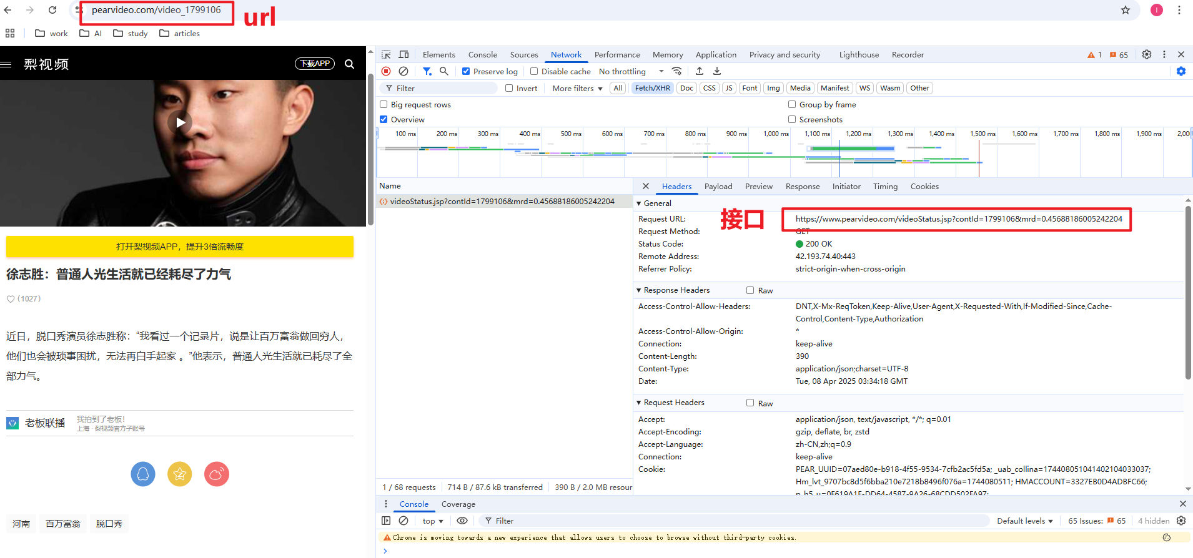Bookmark this page with star icon
Screen dimensions: 1193x558
coord(1126,10)
